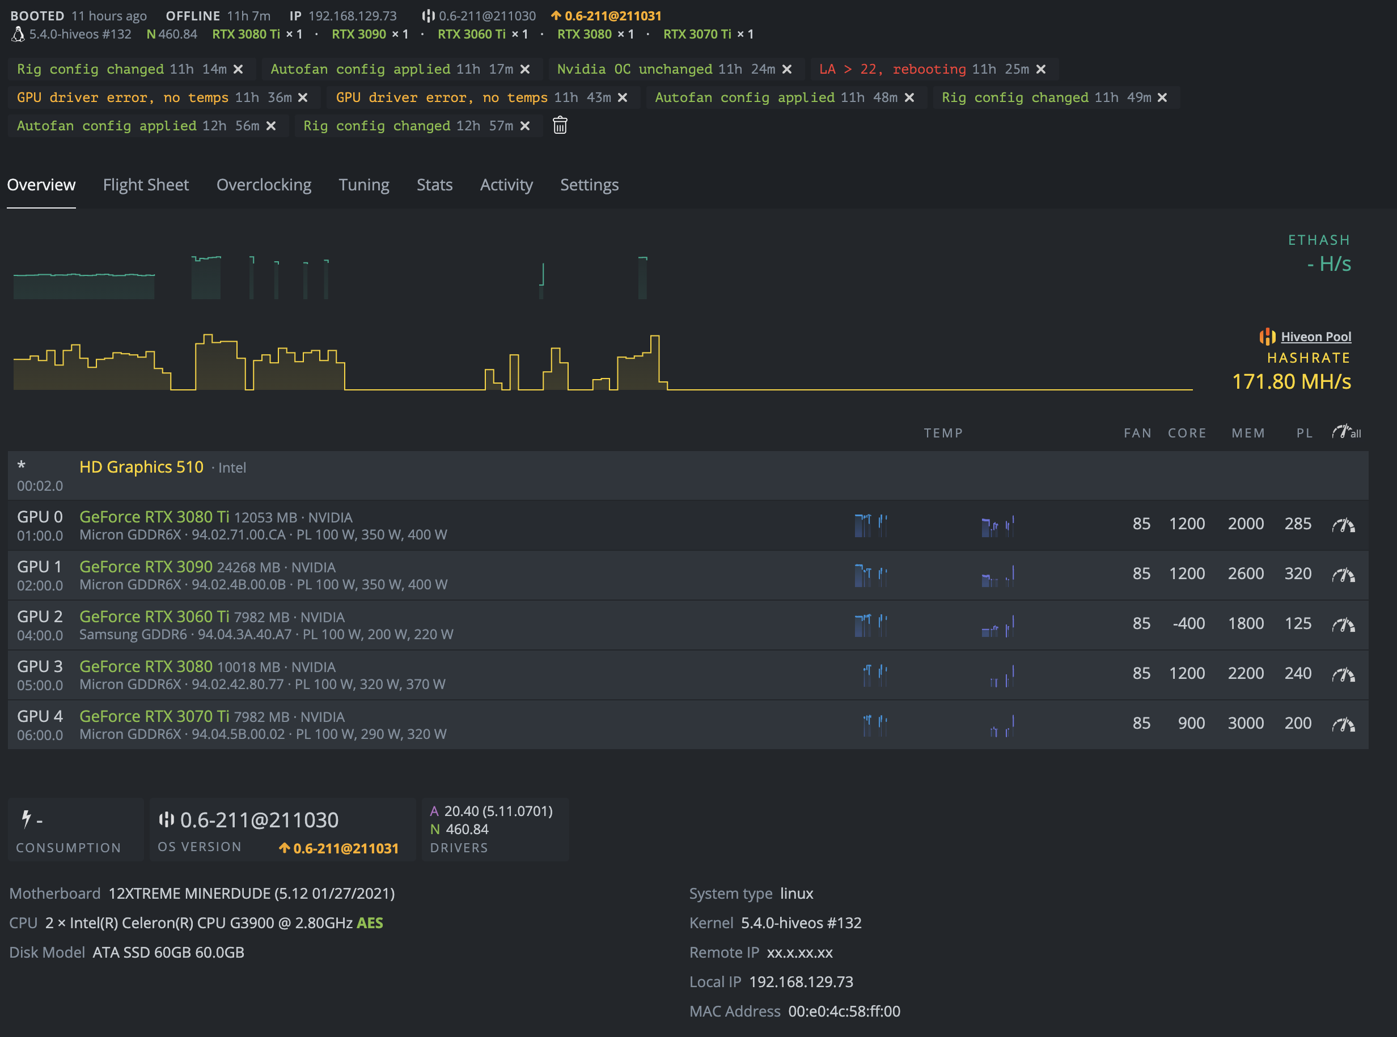Open the overclock gauge for the RTX 3090
The image size is (1397, 1037).
tap(1343, 575)
